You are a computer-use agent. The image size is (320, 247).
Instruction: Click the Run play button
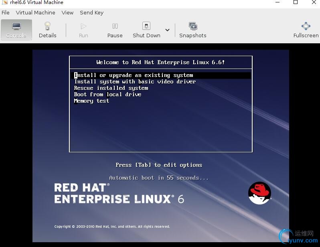point(83,30)
